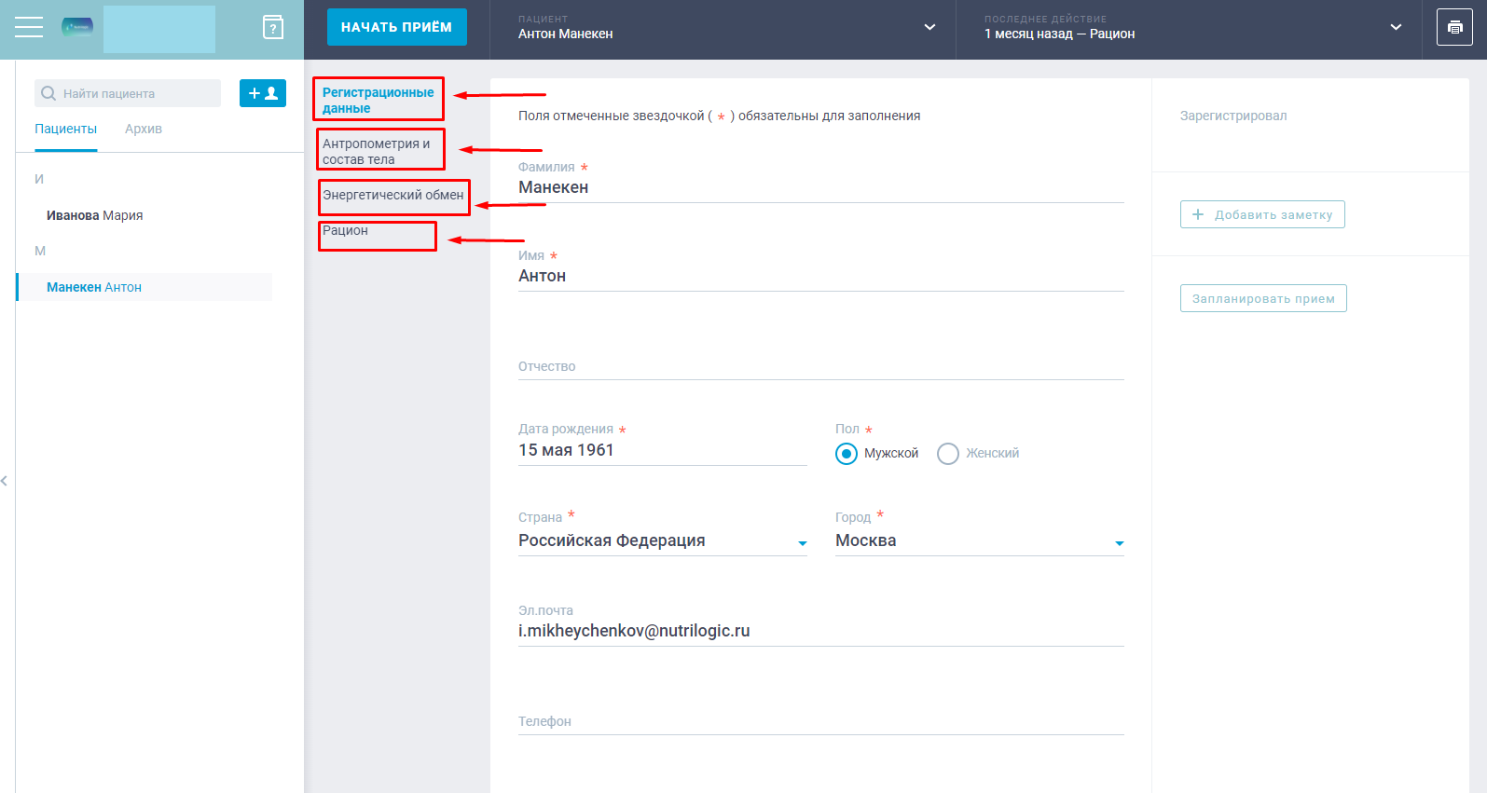Click the Добавить заметку button

(x=1262, y=214)
